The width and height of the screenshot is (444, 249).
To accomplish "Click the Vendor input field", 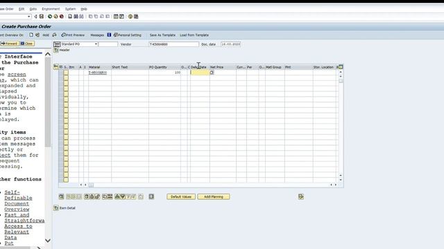I will (174, 44).
